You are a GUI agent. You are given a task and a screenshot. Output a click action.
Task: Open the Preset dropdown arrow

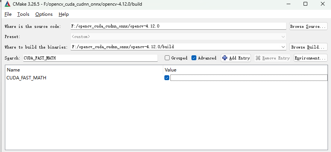[283, 37]
